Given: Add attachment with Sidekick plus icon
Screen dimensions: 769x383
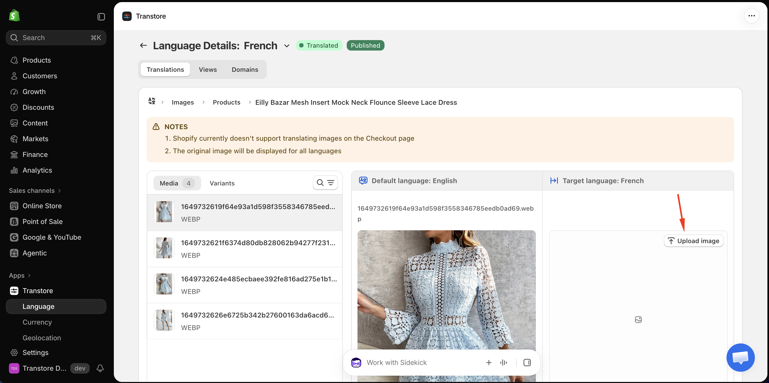Looking at the screenshot, I should click(489, 362).
